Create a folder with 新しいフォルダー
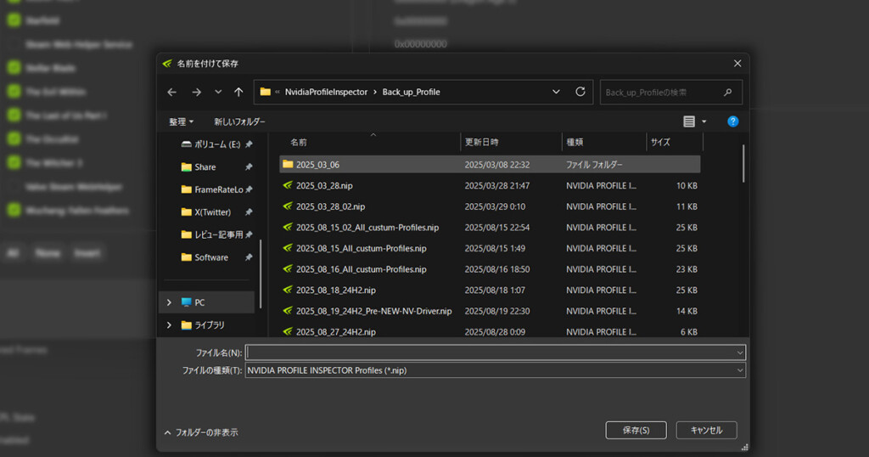Image resolution: width=869 pixels, height=457 pixels. coord(239,121)
